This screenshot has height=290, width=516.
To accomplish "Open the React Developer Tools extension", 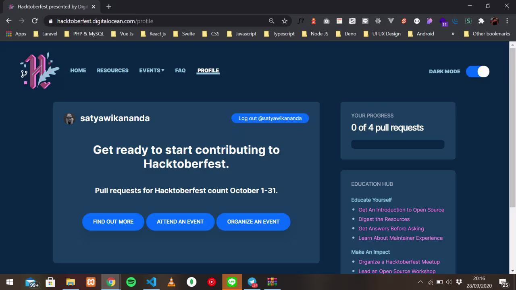I will (378, 21).
